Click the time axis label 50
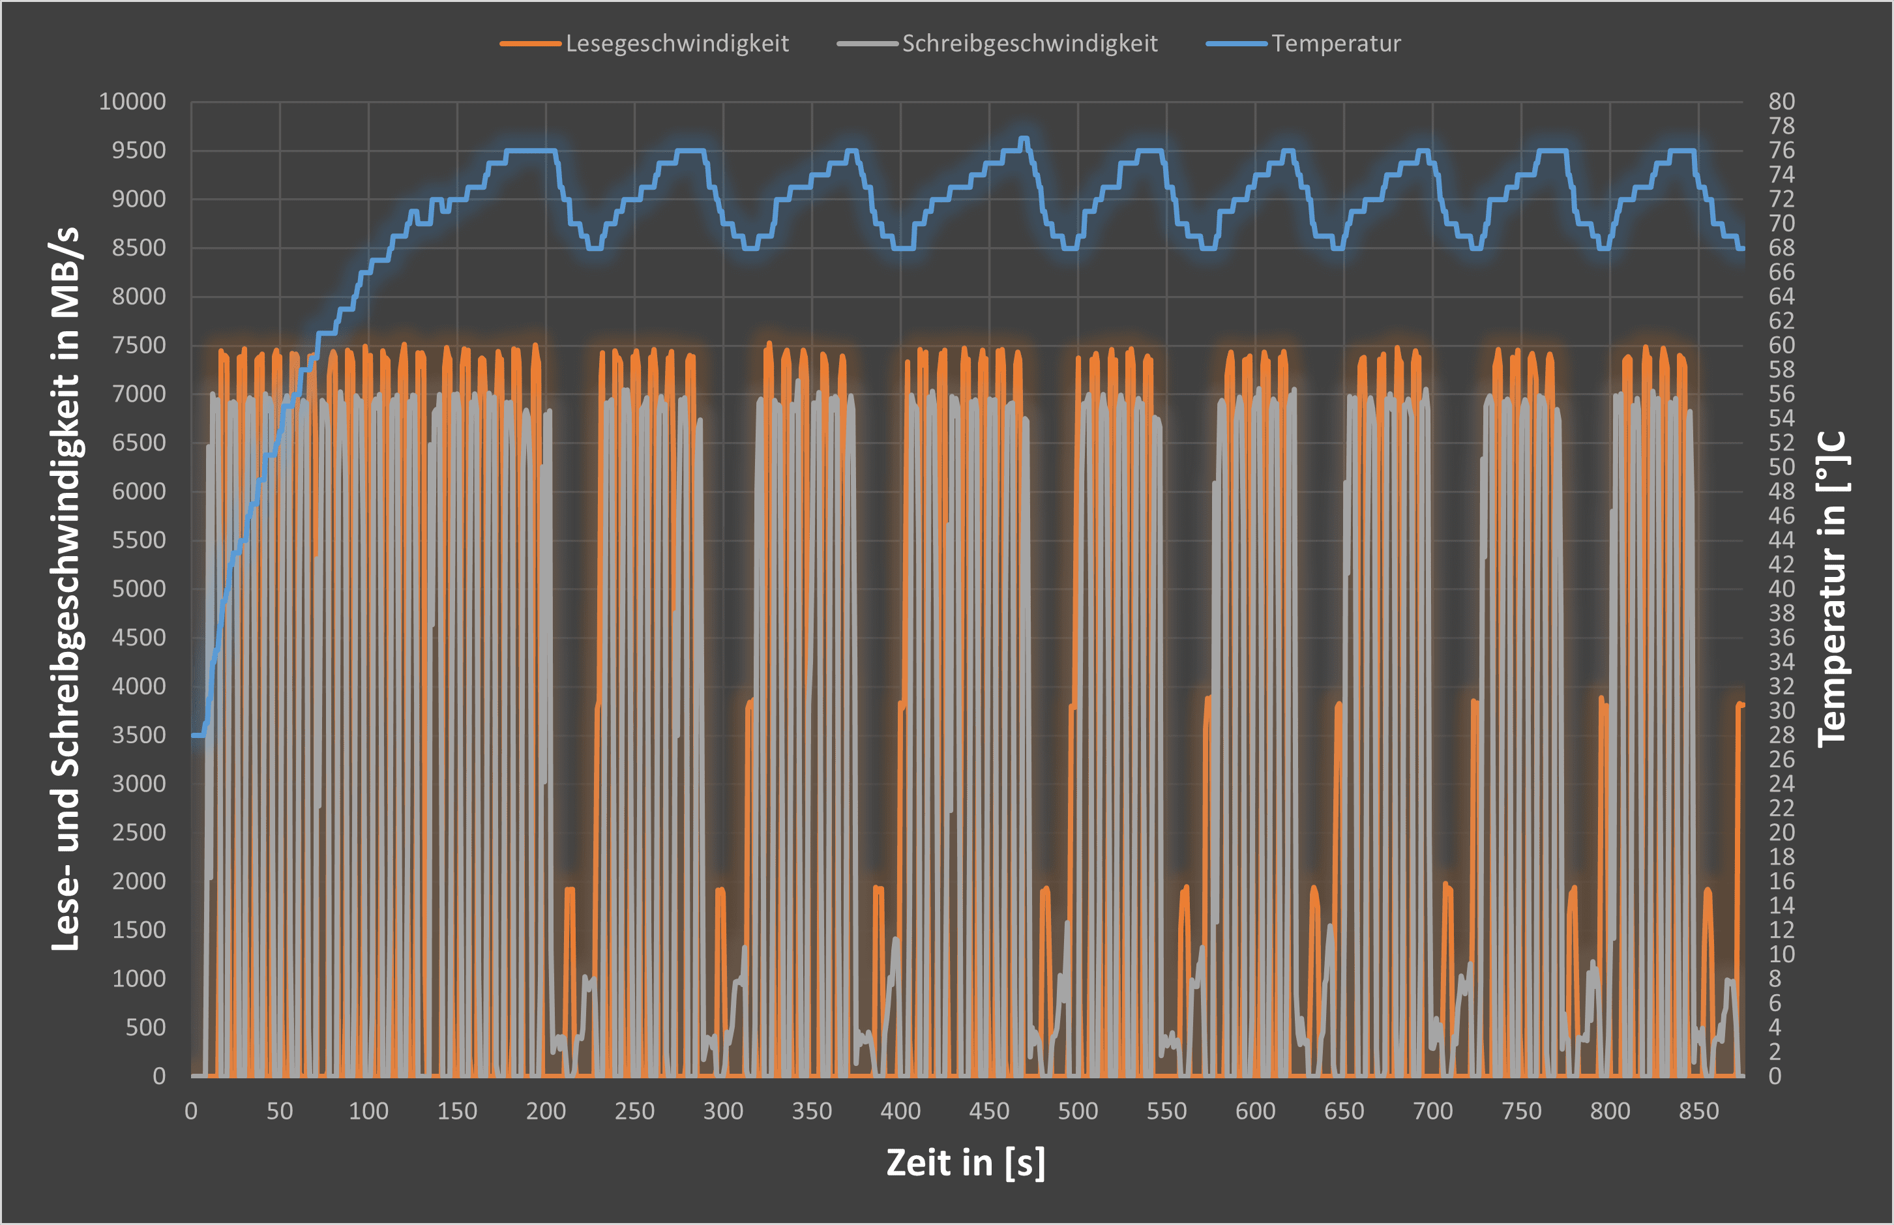 click(280, 1112)
